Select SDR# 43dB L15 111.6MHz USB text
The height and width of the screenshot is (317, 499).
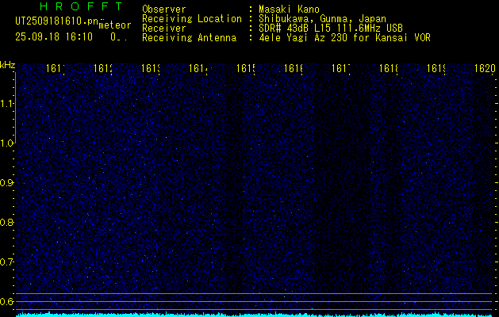click(331, 29)
